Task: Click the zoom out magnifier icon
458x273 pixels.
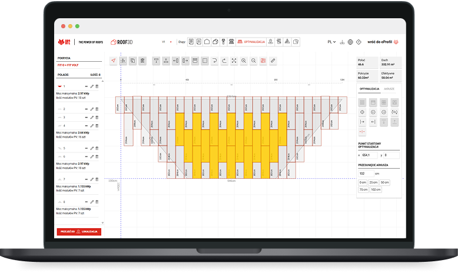Action: tap(253, 61)
